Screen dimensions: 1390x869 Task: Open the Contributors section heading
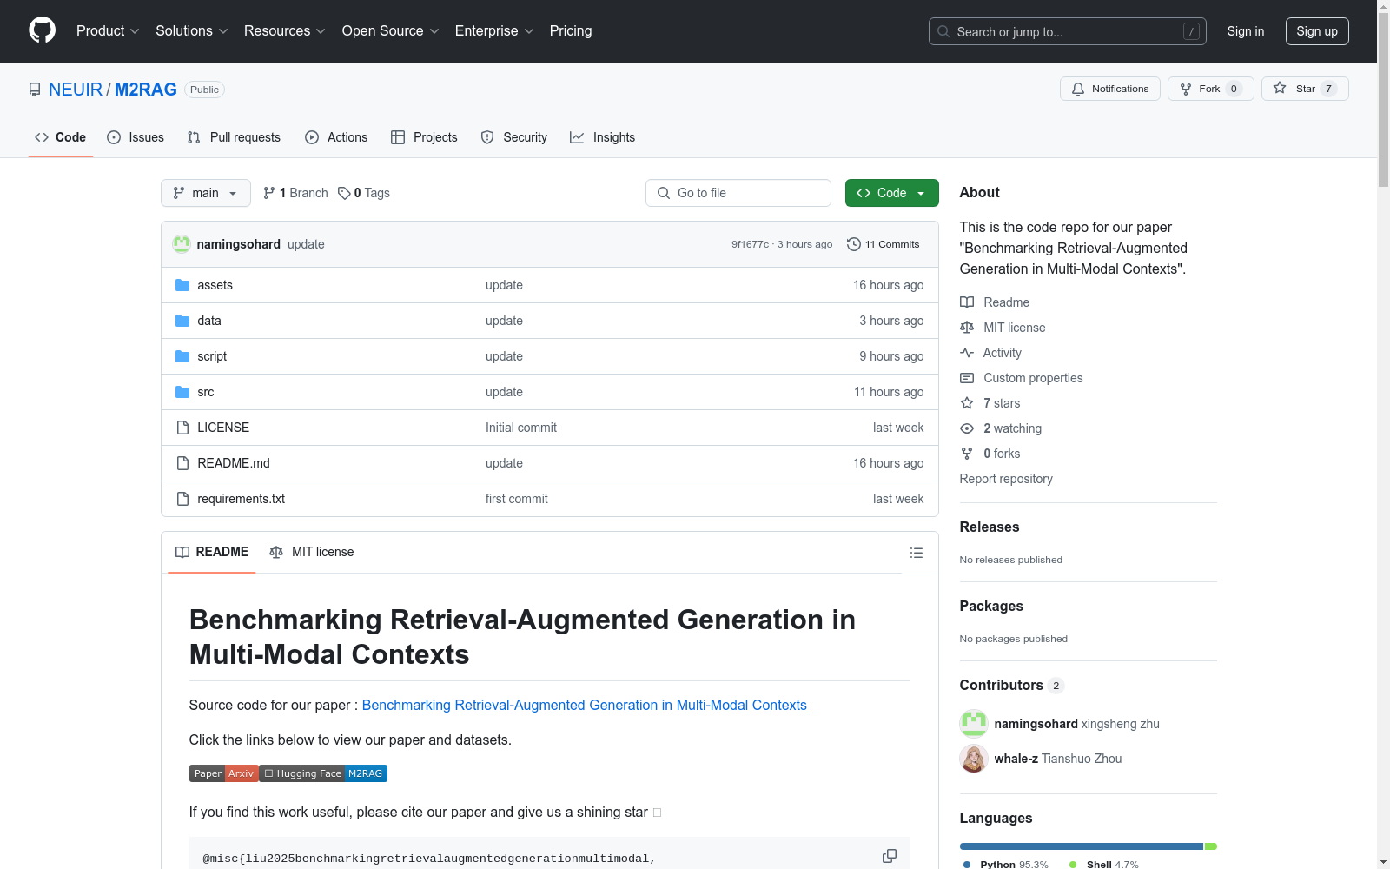tap(1012, 685)
